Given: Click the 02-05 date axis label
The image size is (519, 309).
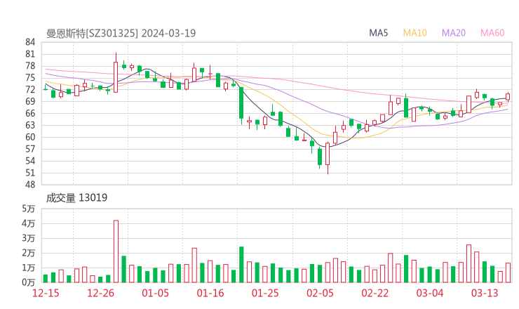Looking at the screenshot, I should [x=320, y=293].
